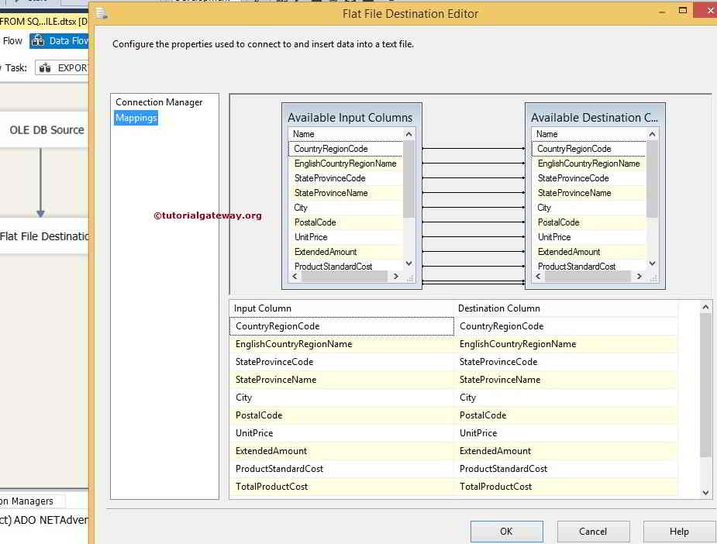The image size is (717, 544).
Task: Select StateProvinceName in Available Input Columns
Action: tap(331, 193)
